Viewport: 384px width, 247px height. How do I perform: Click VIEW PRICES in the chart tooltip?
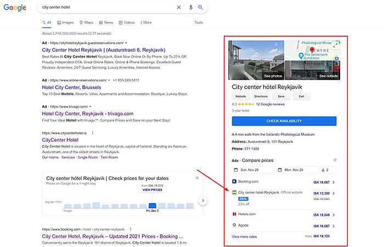(153, 190)
